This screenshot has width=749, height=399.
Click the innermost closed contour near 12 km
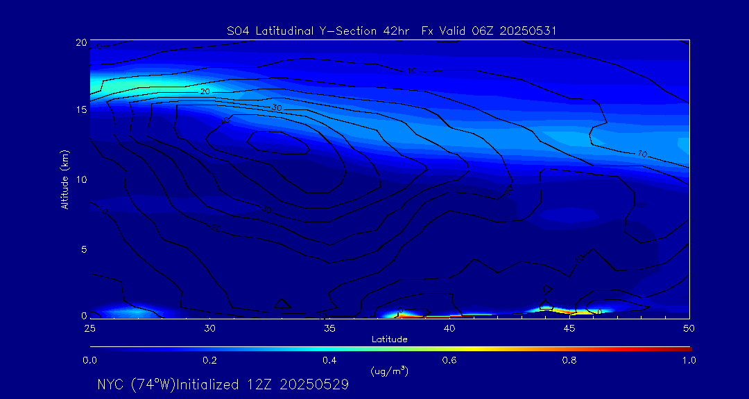(278, 142)
